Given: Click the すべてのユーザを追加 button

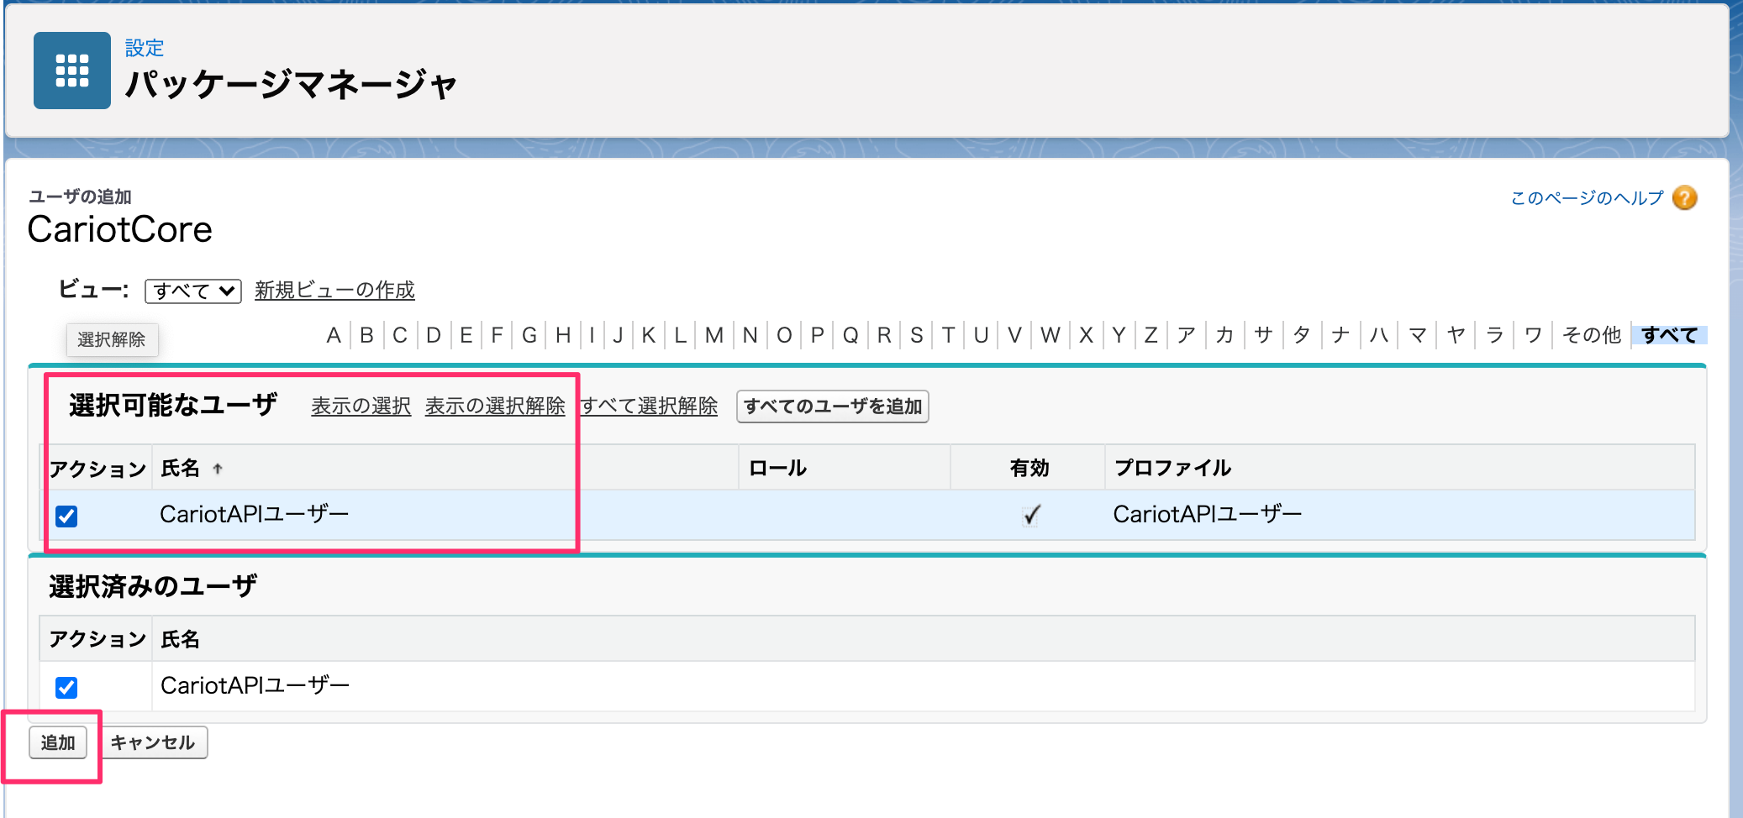Looking at the screenshot, I should 833,406.
